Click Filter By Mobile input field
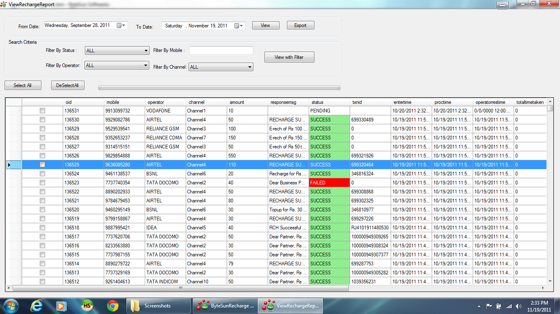The height and width of the screenshot is (314, 560). (x=221, y=50)
